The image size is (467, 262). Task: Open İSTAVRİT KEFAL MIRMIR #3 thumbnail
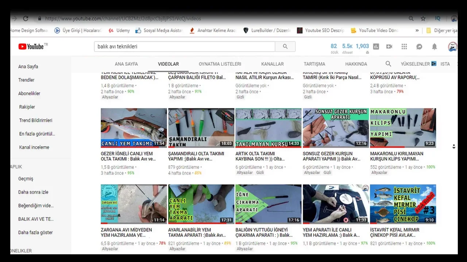pos(403,204)
